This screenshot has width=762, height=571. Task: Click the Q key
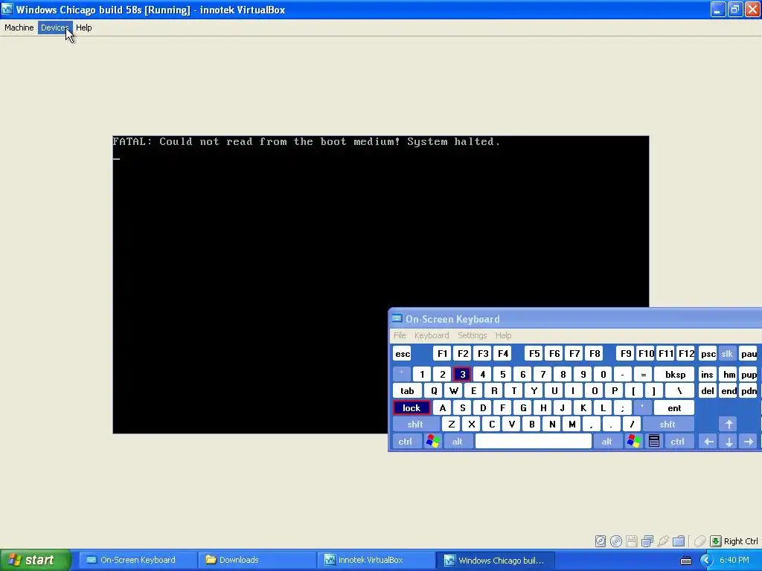(434, 391)
